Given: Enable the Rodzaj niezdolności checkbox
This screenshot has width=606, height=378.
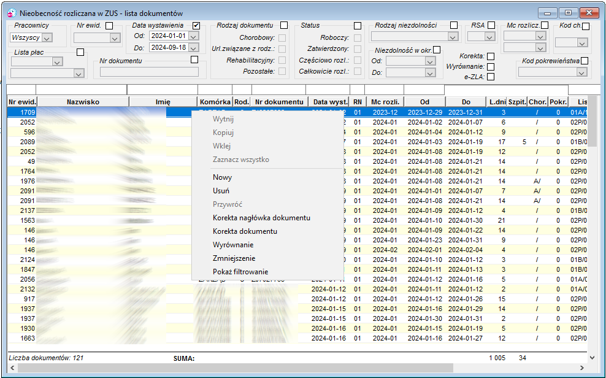Looking at the screenshot, I should tap(454, 25).
